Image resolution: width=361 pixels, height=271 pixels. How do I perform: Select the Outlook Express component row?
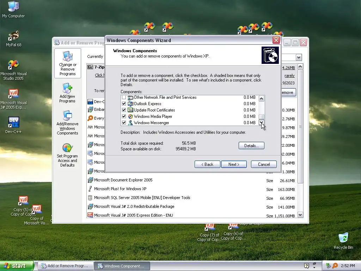[x=189, y=104]
